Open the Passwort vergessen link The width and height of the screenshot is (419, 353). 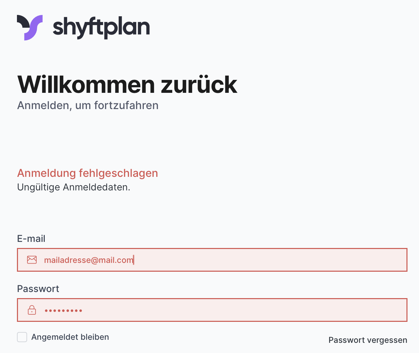pyautogui.click(x=368, y=340)
